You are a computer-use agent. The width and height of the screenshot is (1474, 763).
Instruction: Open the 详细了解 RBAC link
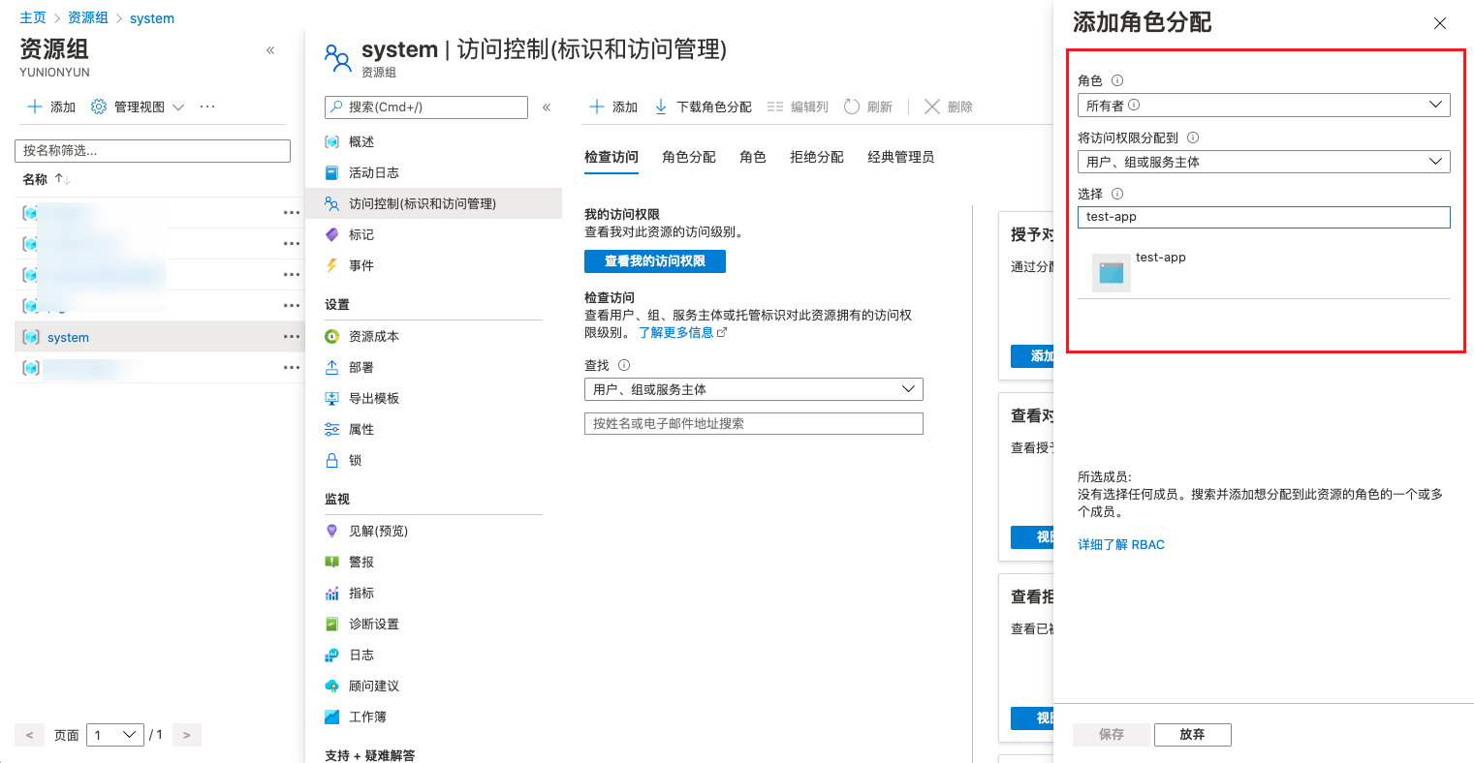[1121, 544]
